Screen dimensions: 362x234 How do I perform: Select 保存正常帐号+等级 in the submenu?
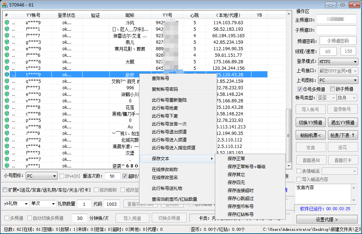tap(246, 166)
